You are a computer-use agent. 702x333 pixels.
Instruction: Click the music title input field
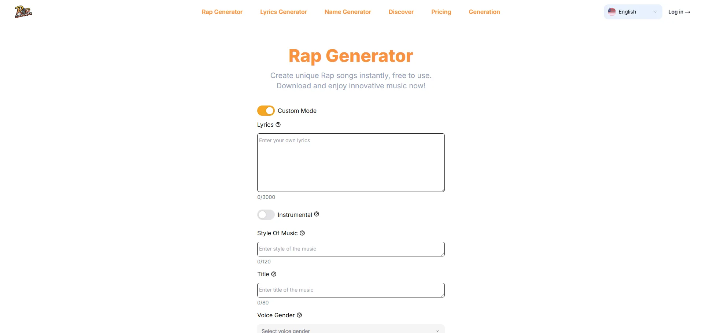pos(351,290)
